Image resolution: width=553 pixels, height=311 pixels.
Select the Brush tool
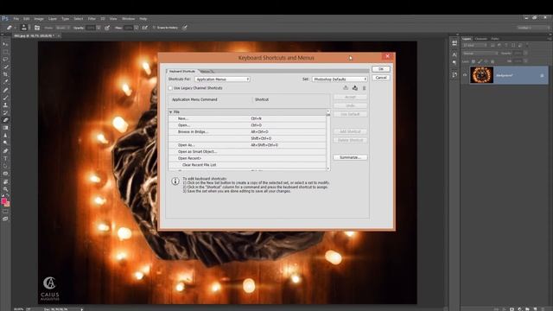pos(5,98)
